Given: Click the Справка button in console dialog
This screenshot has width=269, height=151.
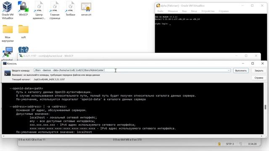Looking at the screenshot, I should pyautogui.click(x=259, y=78).
